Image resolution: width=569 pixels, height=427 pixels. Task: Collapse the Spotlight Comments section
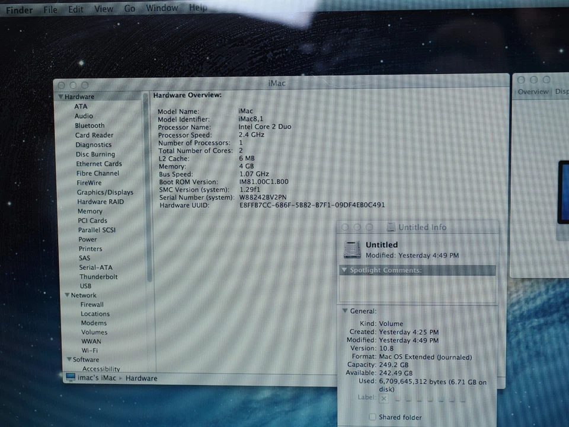[x=344, y=270]
